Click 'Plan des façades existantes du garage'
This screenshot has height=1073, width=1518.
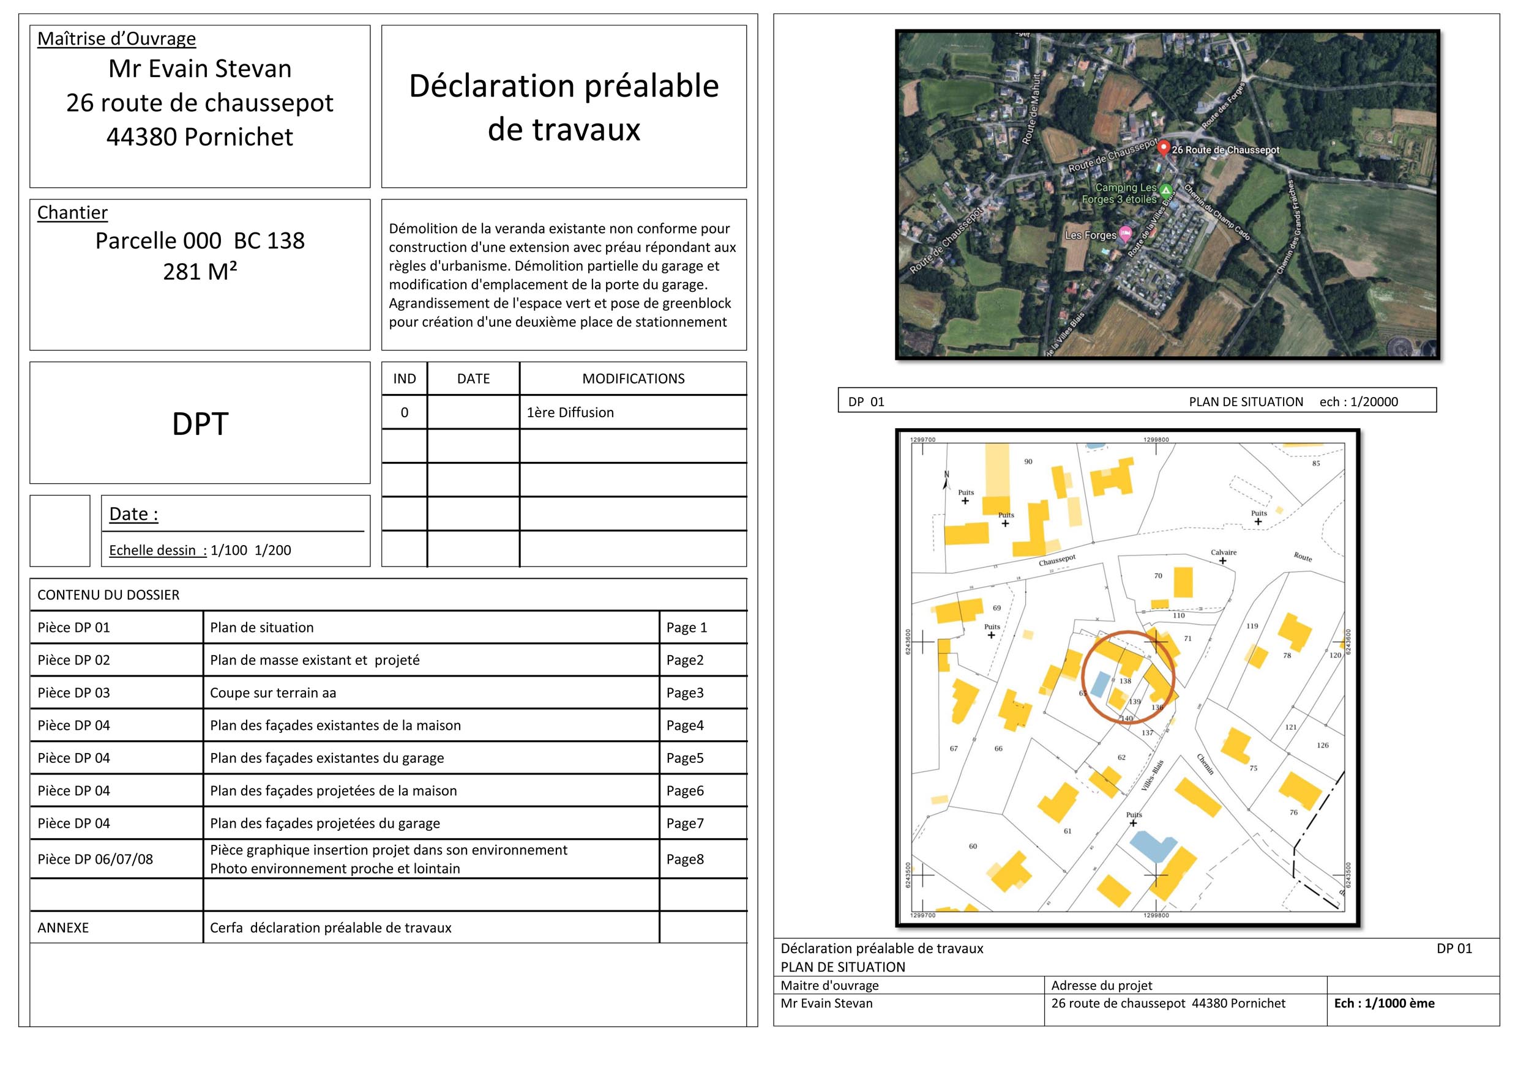327,758
